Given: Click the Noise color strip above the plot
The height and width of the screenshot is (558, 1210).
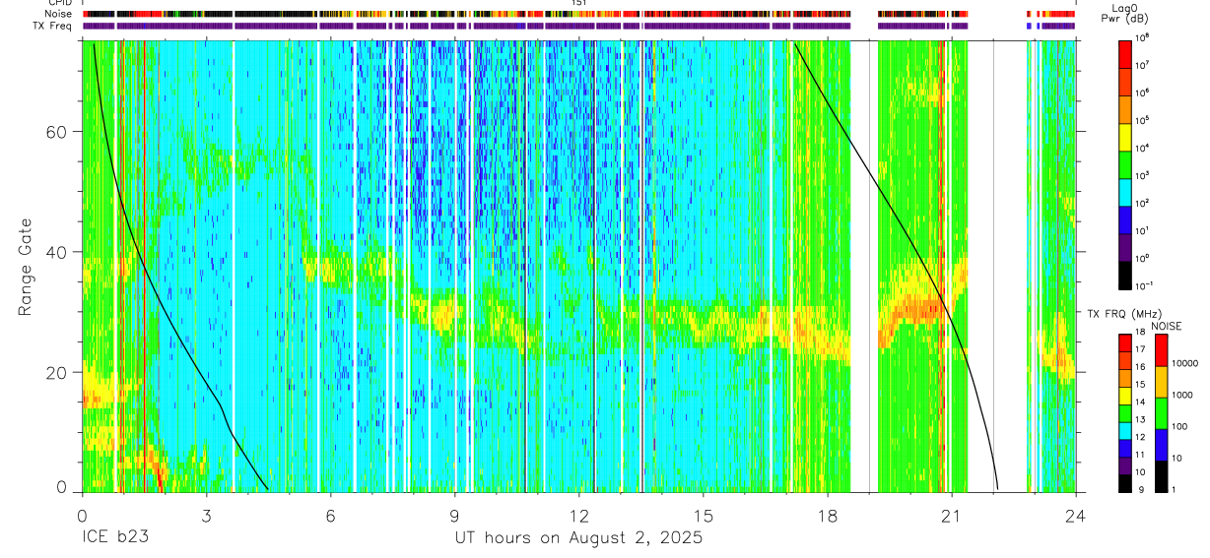Looking at the screenshot, I should click(578, 15).
